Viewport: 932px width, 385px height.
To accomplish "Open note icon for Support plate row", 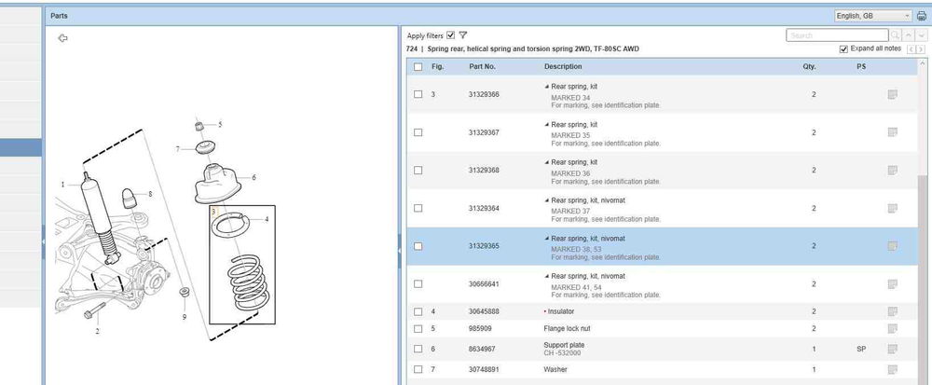I will point(892,349).
